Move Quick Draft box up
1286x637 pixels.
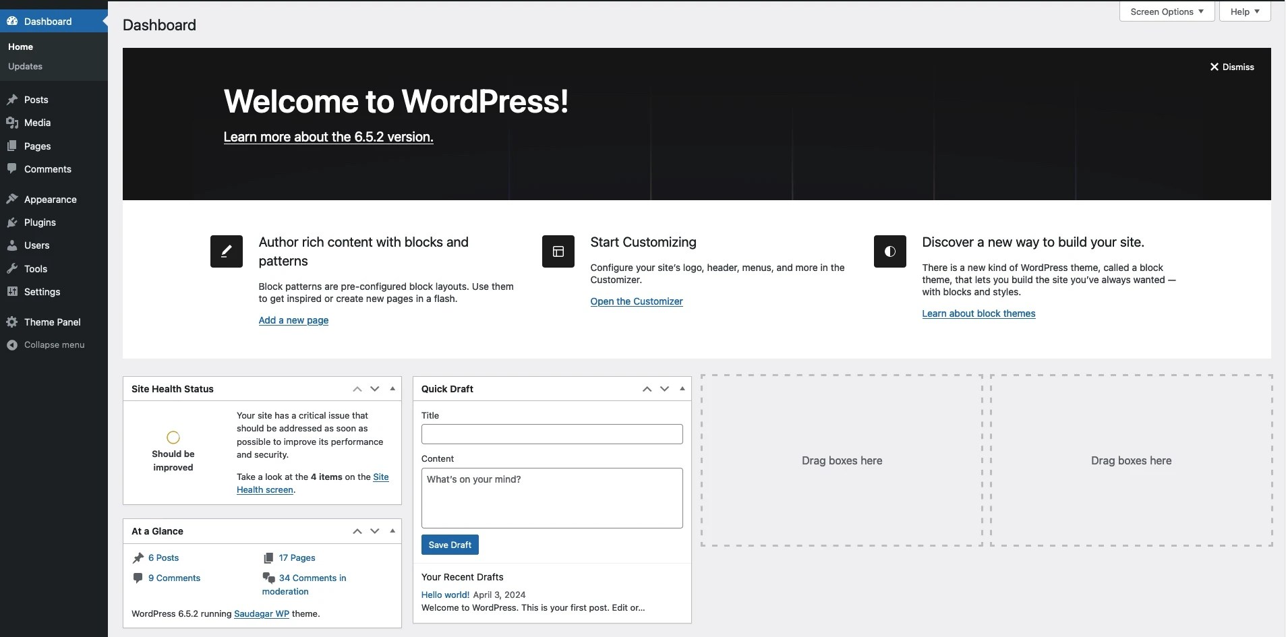[x=647, y=389]
